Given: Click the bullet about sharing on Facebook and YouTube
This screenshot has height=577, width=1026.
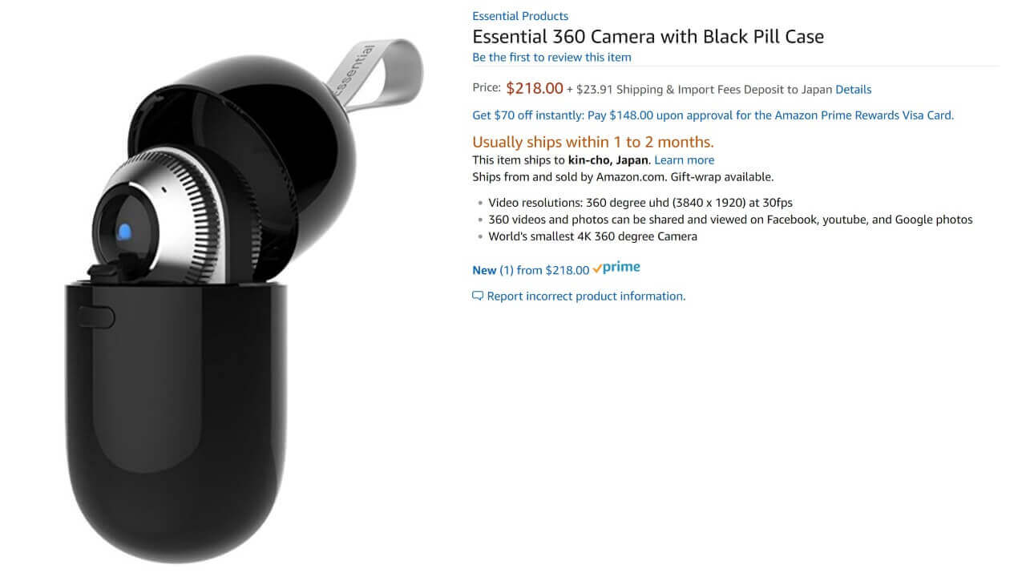Looking at the screenshot, I should click(x=730, y=220).
